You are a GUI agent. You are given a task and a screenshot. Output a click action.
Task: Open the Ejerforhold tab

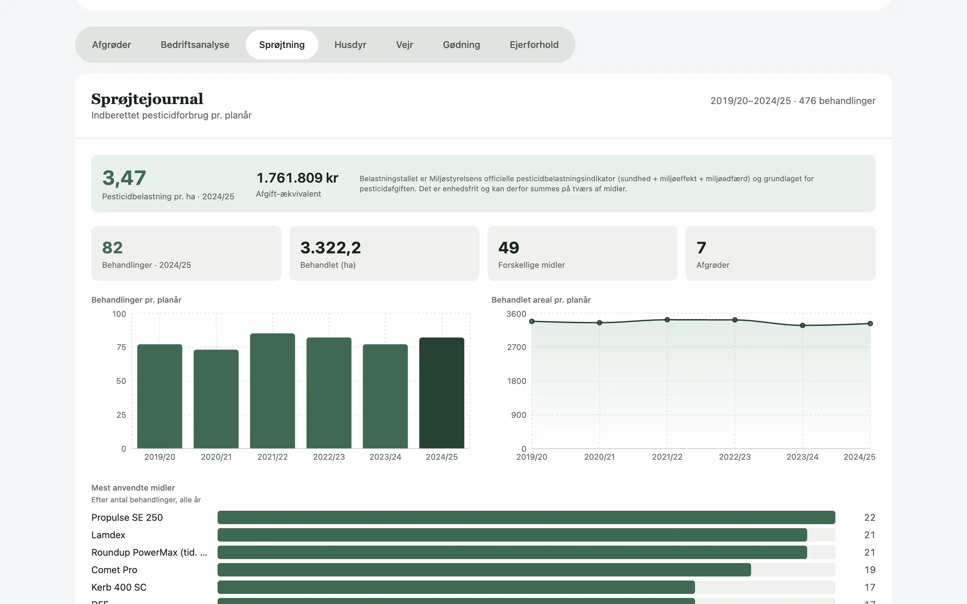[x=534, y=45]
